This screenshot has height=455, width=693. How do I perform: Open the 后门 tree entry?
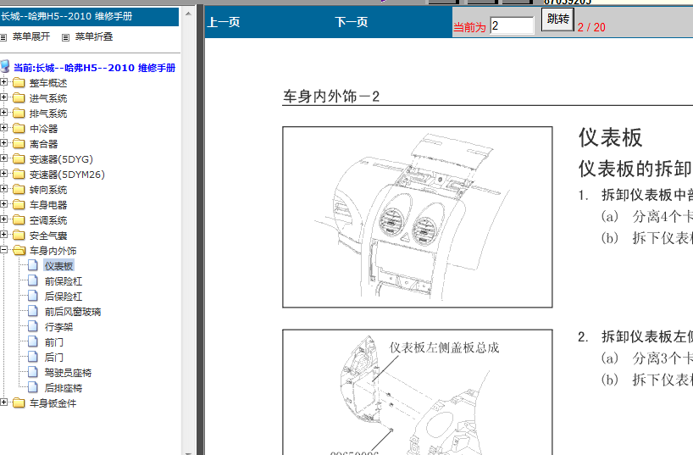pyautogui.click(x=54, y=358)
